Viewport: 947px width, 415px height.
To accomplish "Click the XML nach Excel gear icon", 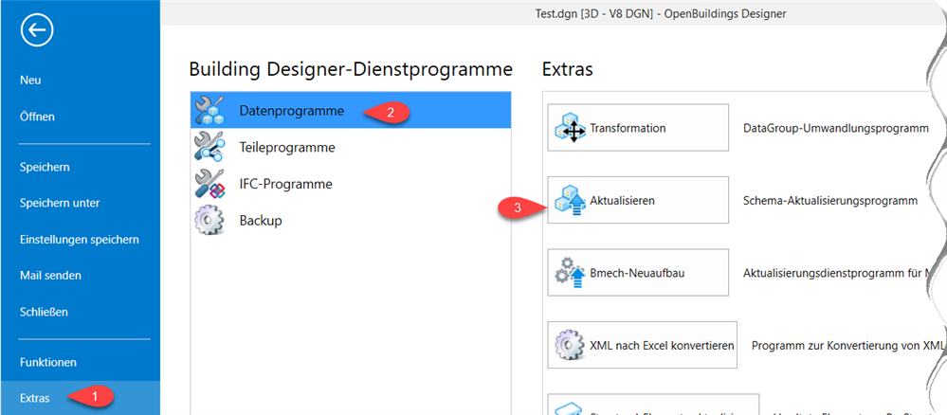I will pos(570,345).
